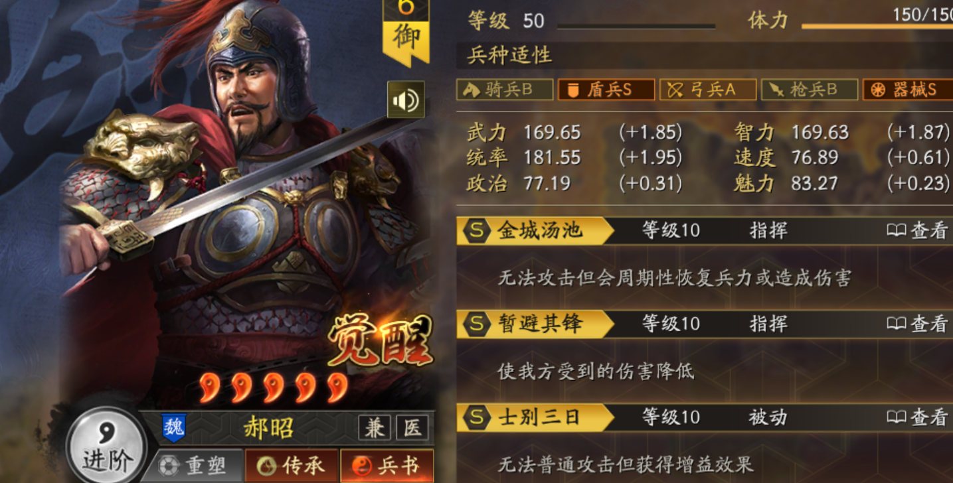Choose the 盾兵S shield troop aptitude
The image size is (953, 483).
point(606,90)
